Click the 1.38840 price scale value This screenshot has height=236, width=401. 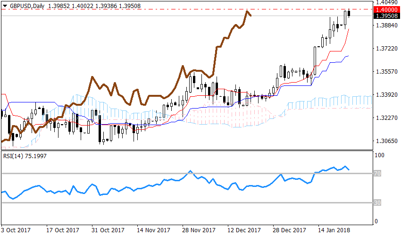click(387, 25)
